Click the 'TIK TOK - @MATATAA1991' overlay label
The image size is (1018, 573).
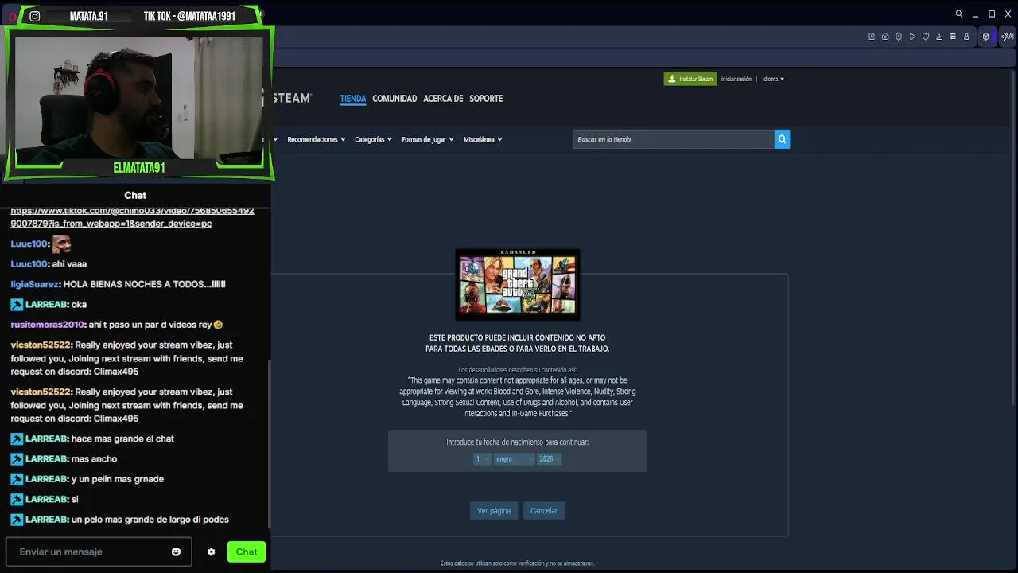click(x=189, y=16)
